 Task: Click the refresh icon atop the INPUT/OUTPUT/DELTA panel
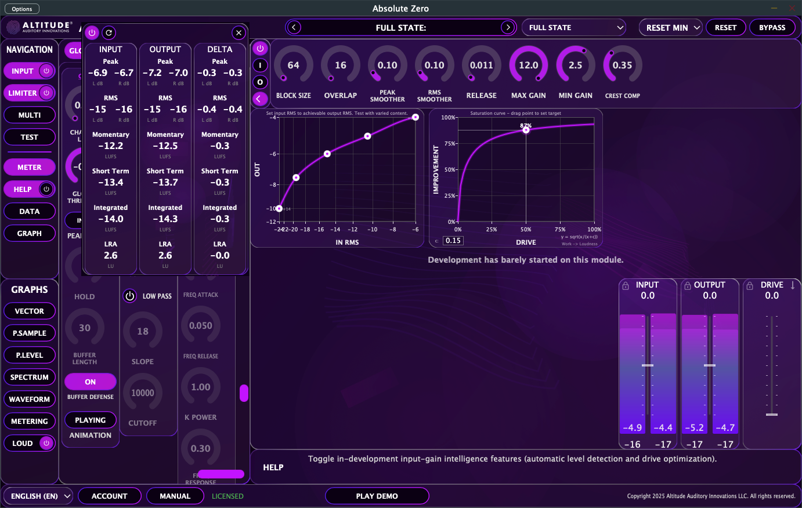pyautogui.click(x=109, y=32)
